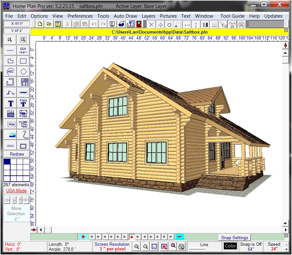
Task: Open the Layers menu
Action: (x=148, y=16)
